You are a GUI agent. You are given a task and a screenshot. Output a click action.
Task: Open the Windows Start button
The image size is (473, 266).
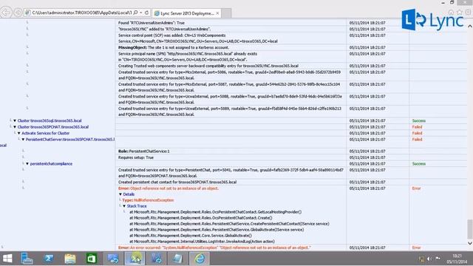(7, 259)
